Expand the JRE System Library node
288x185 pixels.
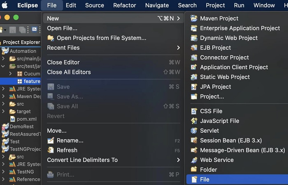4,89
